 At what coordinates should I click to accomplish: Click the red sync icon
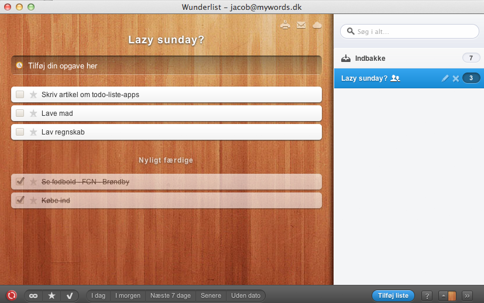[12, 295]
